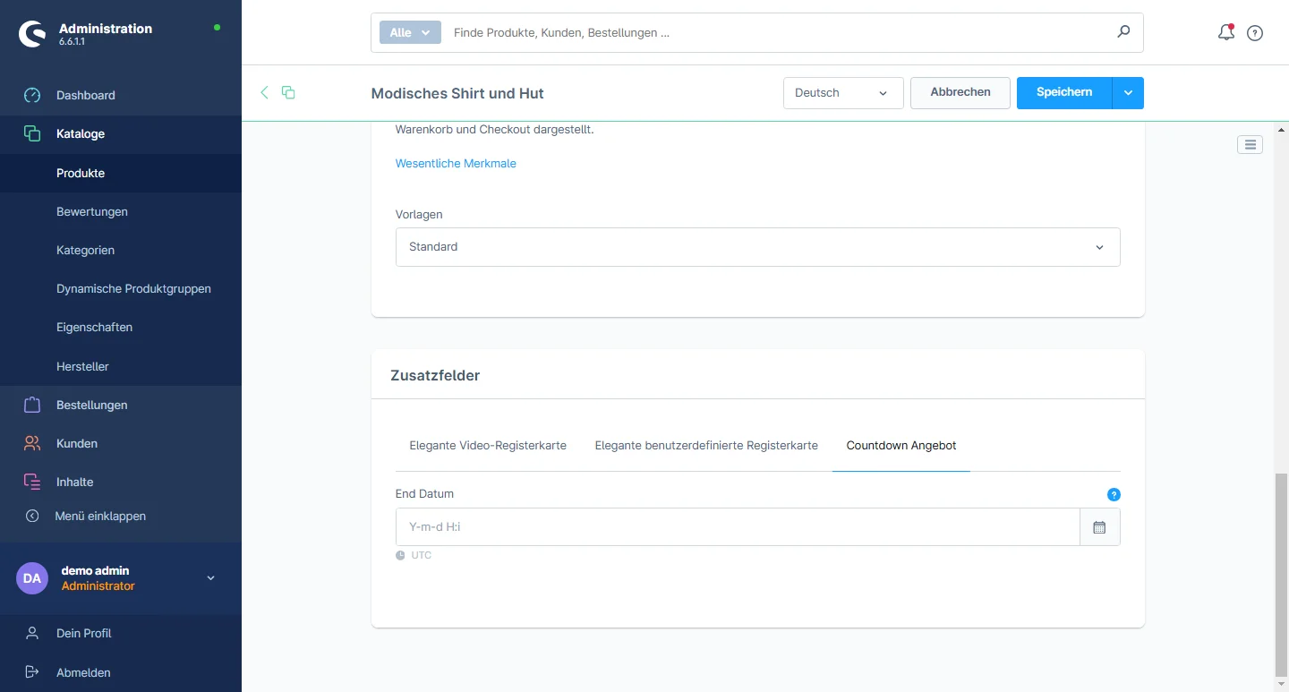Image resolution: width=1289 pixels, height=692 pixels.
Task: Select Elegante benutzerdefinierte Registerkarte tab
Action: (x=706, y=446)
